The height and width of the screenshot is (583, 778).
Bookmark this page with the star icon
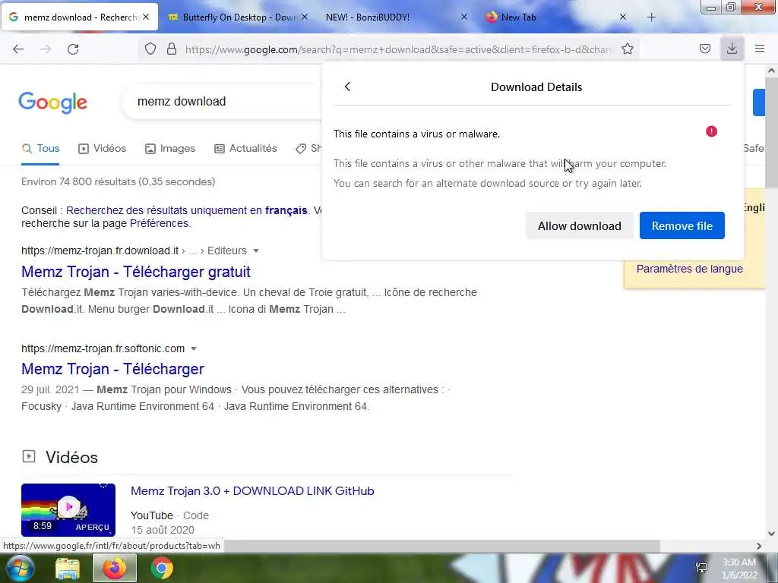point(628,49)
